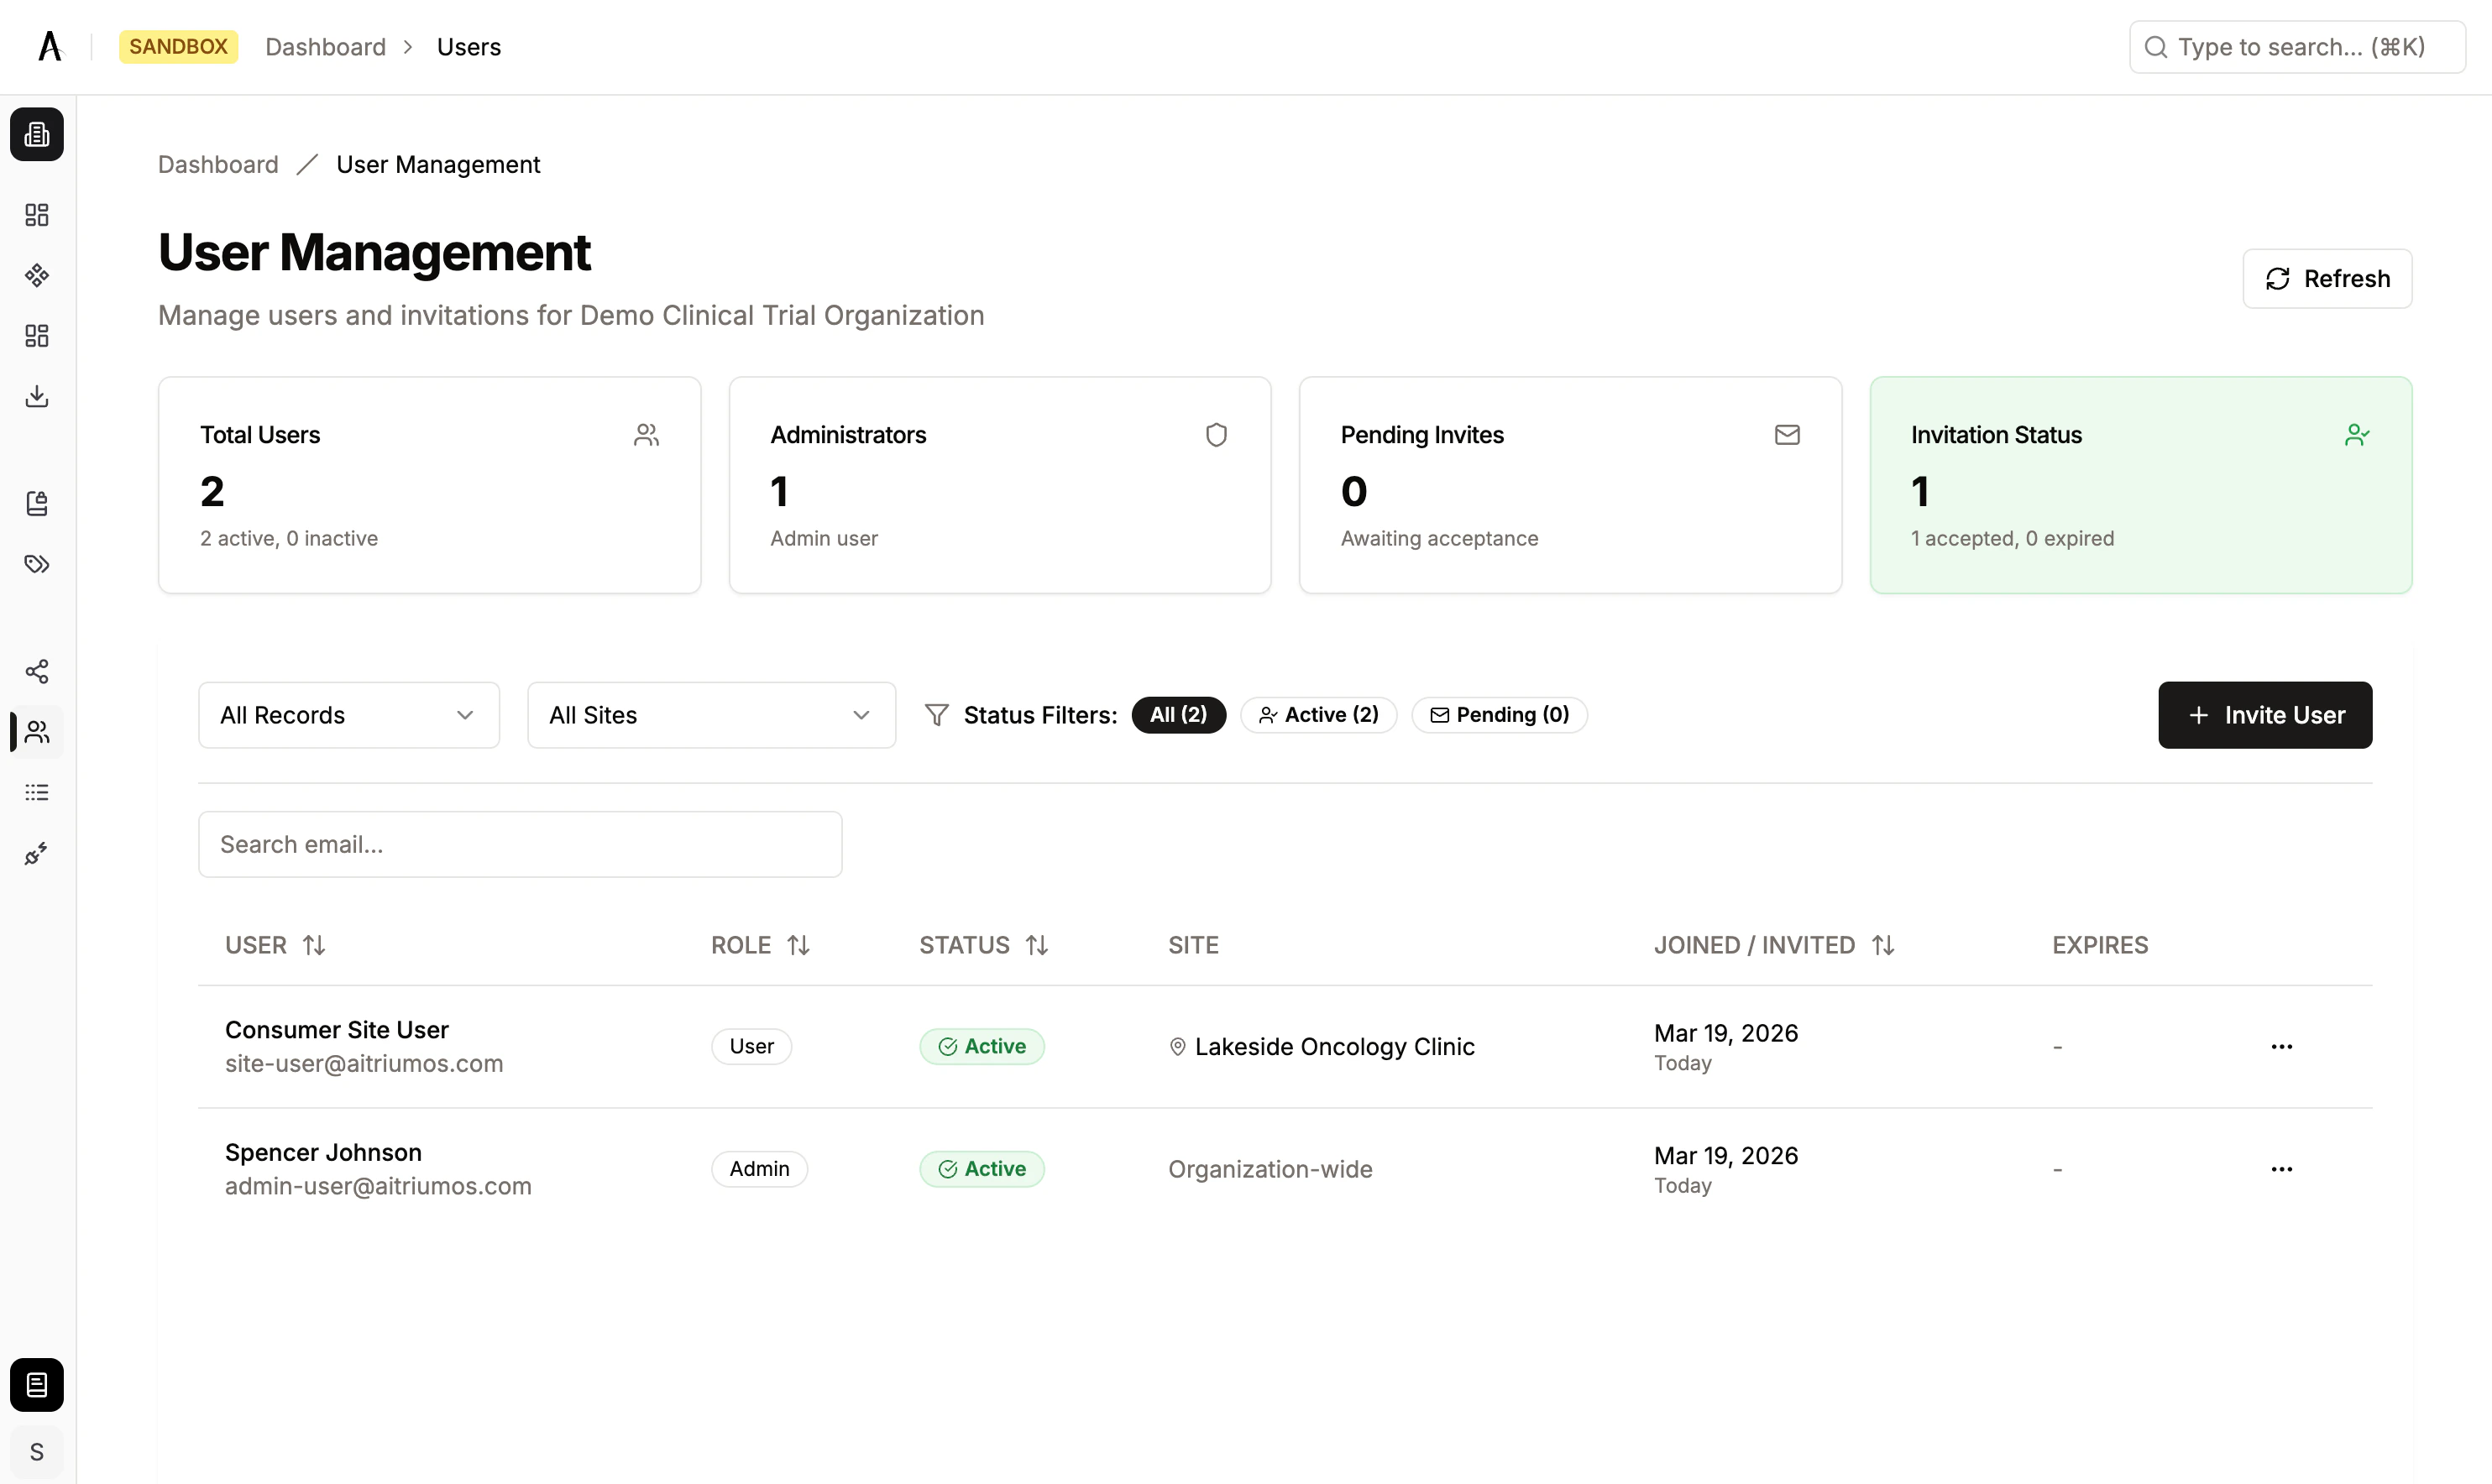This screenshot has width=2492, height=1484.
Task: Select the download icon in the sidebar
Action: coord(37,396)
